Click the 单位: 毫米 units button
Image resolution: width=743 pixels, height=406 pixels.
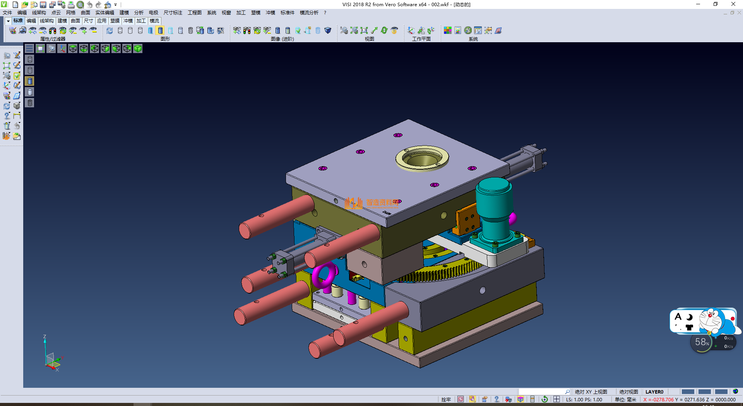click(x=625, y=399)
